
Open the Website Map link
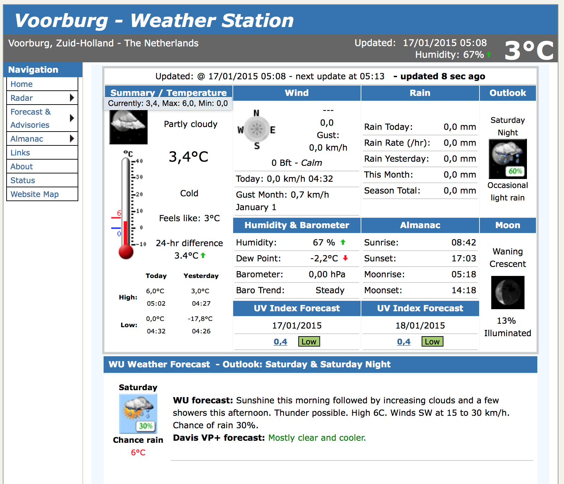tap(34, 194)
